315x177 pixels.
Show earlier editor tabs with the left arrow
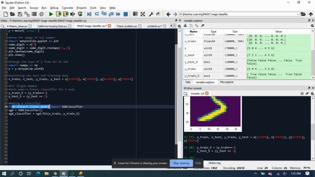coord(171,26)
